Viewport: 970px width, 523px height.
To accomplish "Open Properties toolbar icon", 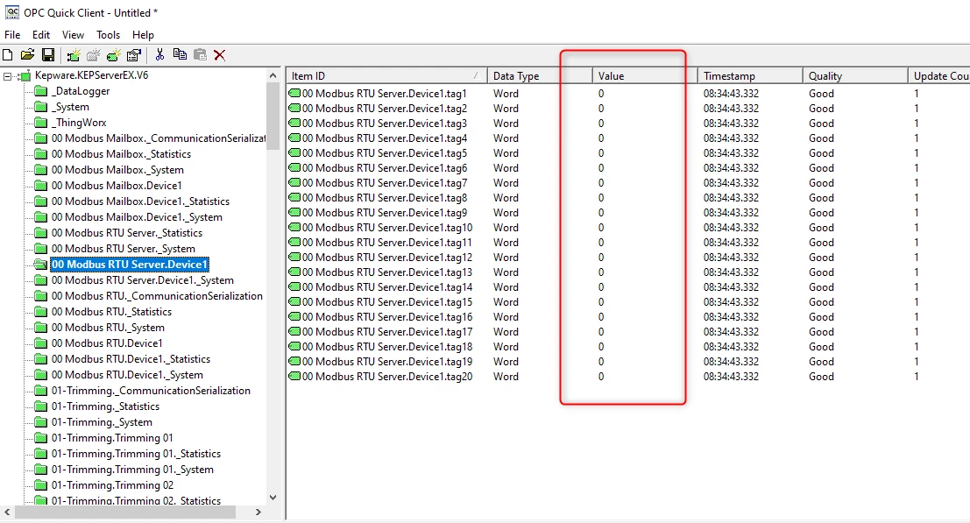I will (x=133, y=55).
